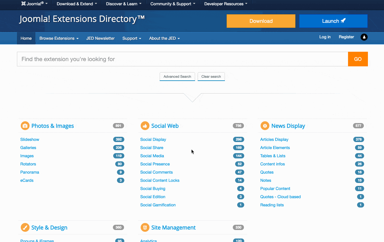
Task: Open the Social Presence subcategory
Action: point(155,164)
